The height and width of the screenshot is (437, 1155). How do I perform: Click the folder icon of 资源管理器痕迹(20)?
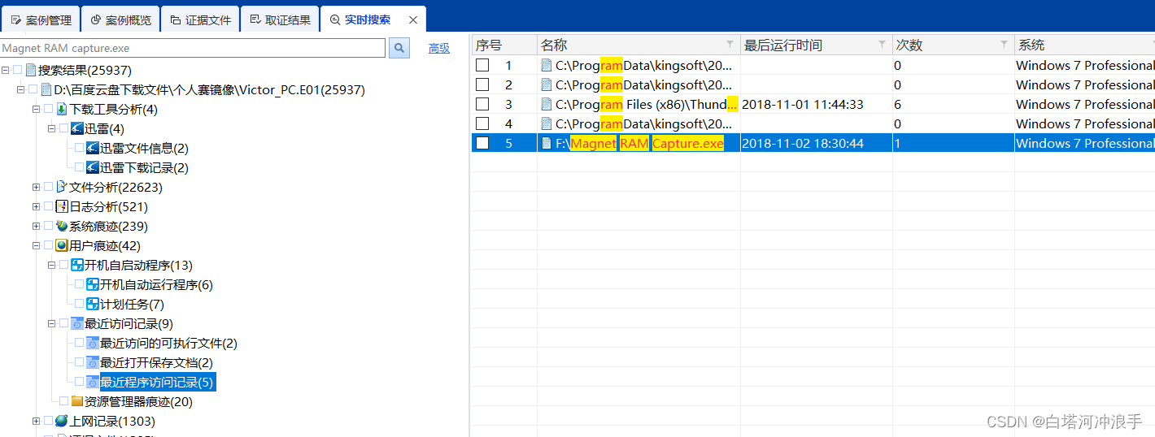pyautogui.click(x=77, y=401)
